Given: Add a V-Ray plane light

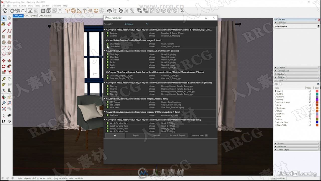Looking at the screenshot, I should tap(67, 11).
